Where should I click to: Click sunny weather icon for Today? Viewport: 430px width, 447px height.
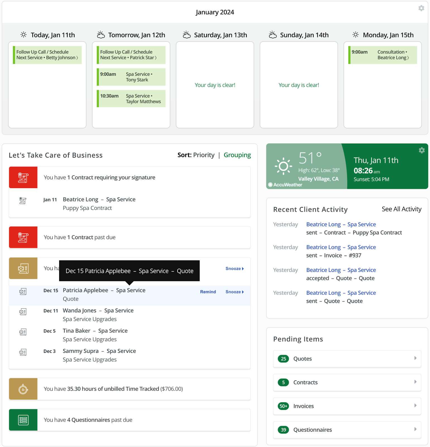pyautogui.click(x=24, y=35)
